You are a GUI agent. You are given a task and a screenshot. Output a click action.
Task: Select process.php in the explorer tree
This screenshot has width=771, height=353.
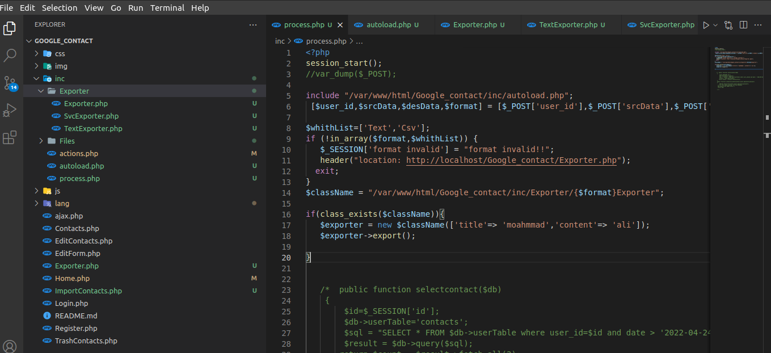pyautogui.click(x=145, y=178)
